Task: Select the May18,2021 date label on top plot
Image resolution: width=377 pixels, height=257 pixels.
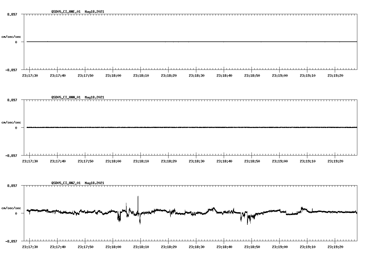Action: pos(94,12)
